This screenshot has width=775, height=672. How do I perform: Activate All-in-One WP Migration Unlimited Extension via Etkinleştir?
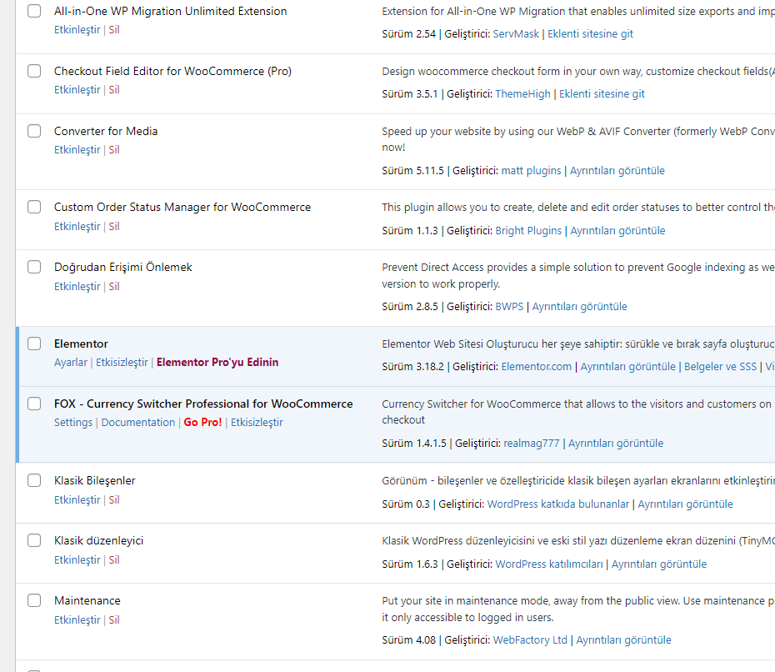[77, 30]
